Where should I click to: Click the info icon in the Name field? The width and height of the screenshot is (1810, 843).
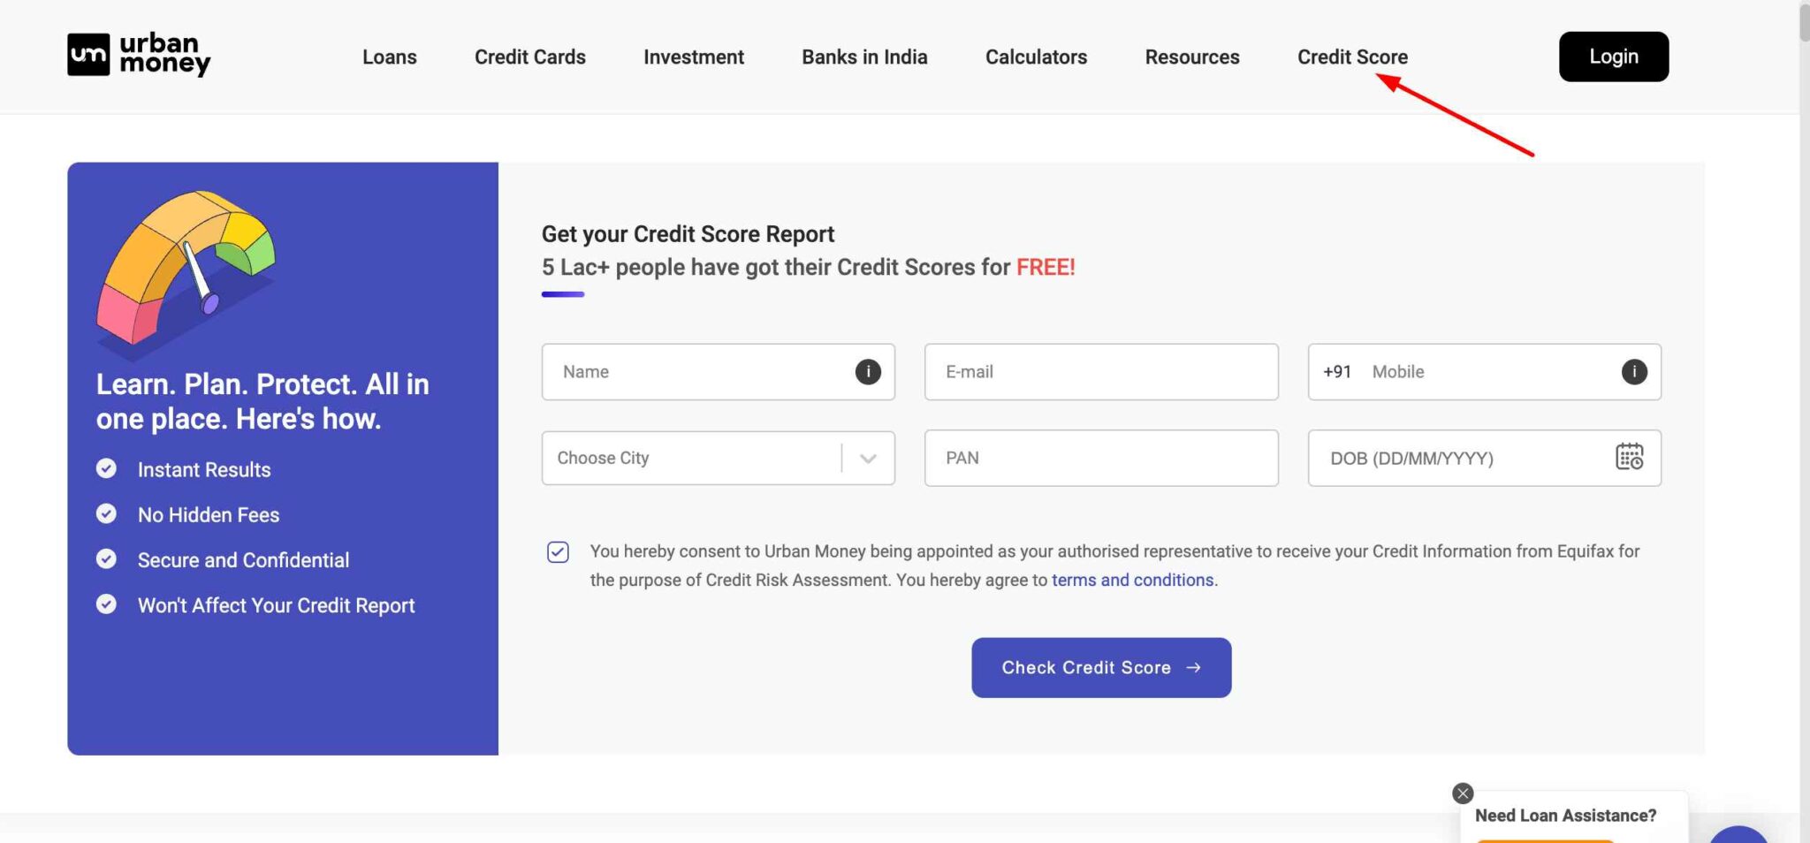click(867, 372)
